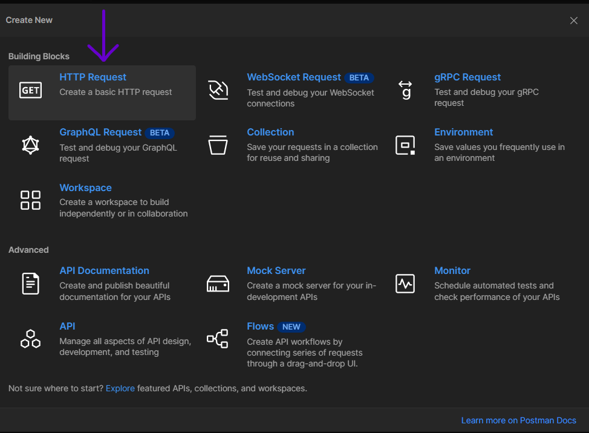Click the Create New dialog title
The image size is (589, 433).
[29, 21]
